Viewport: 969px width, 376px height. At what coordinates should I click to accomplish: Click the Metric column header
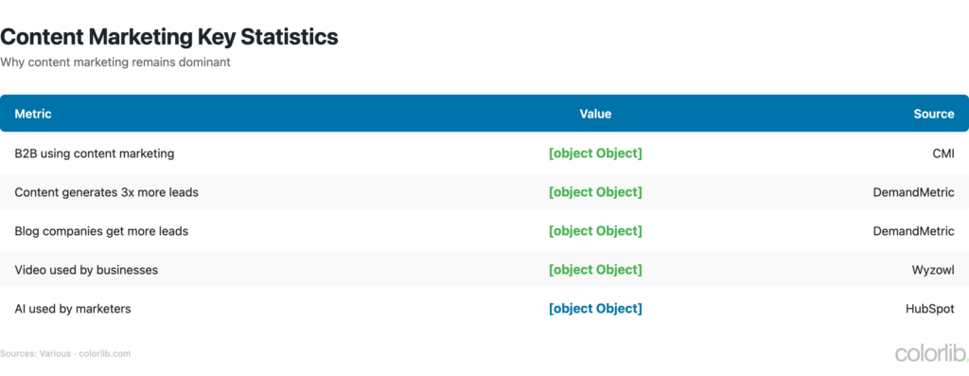[33, 114]
